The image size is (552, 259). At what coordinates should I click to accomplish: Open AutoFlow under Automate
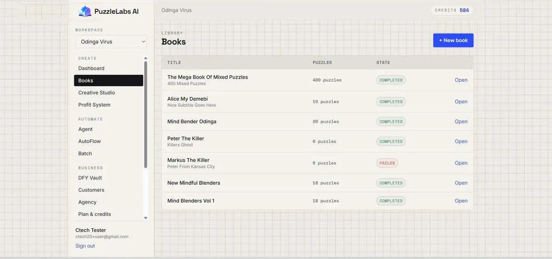pos(89,141)
